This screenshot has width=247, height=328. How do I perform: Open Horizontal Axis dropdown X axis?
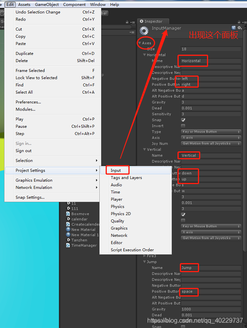[211, 138]
